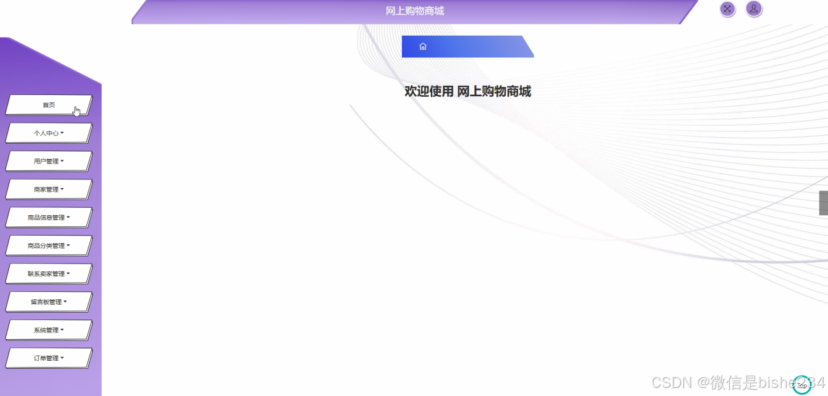Expand the 系统管理 menu
The image size is (828, 396).
(x=49, y=330)
